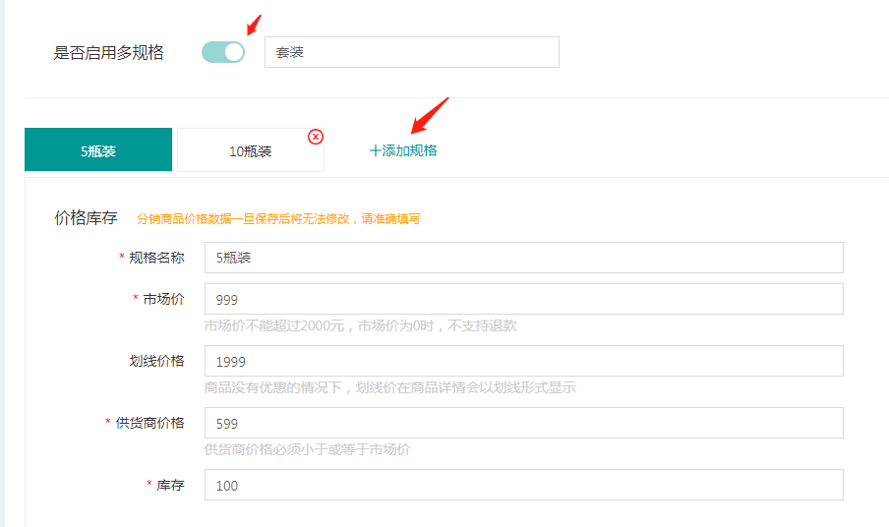This screenshot has width=889, height=527.
Task: Switch to the 5瓶装 tab
Action: pyautogui.click(x=98, y=150)
